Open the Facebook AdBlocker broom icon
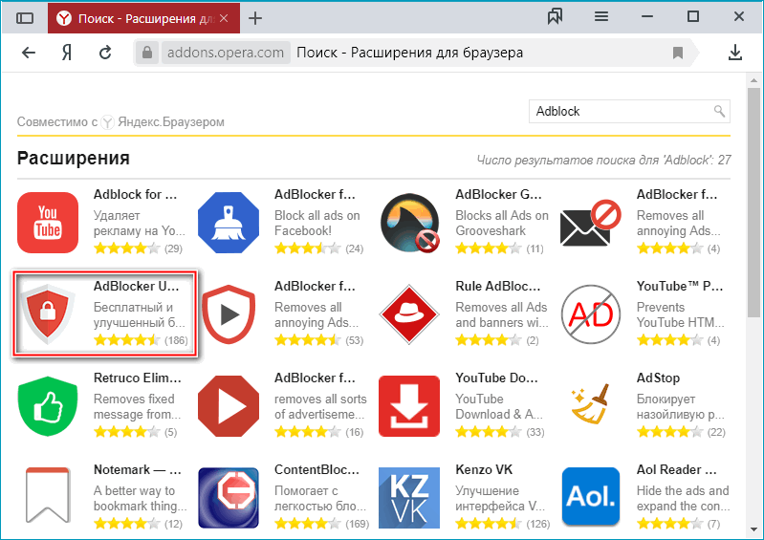 click(229, 223)
